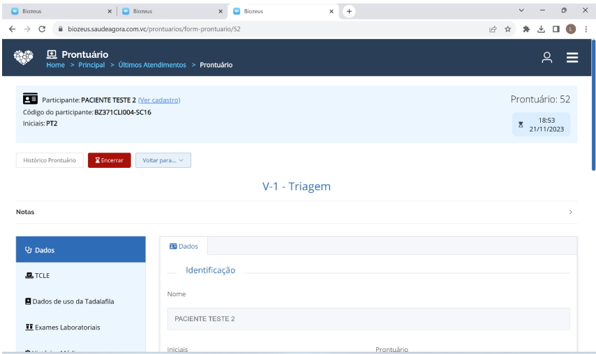This screenshot has width=596, height=354.
Task: Open the hamburger menu in header
Action: click(x=572, y=58)
